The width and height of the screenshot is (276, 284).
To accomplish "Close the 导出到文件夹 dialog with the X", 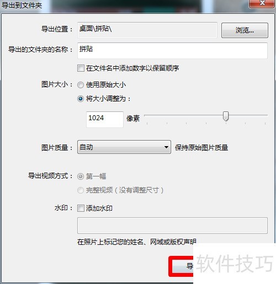I will [x=262, y=3].
